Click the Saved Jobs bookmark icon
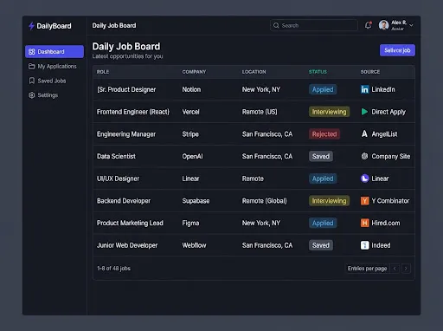This screenshot has width=443, height=331. point(32,81)
